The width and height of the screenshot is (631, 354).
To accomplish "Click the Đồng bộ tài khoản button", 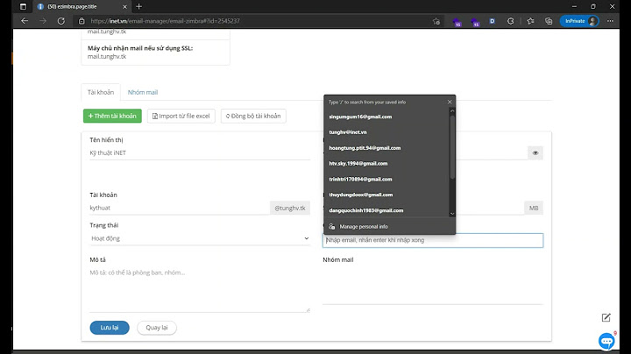I will [x=253, y=116].
